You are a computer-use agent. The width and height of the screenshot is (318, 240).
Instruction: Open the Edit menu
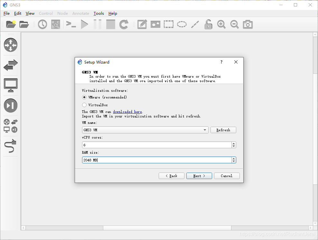pos(18,13)
